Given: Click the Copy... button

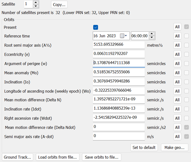Looking at the screenshot, I should 59,5.
